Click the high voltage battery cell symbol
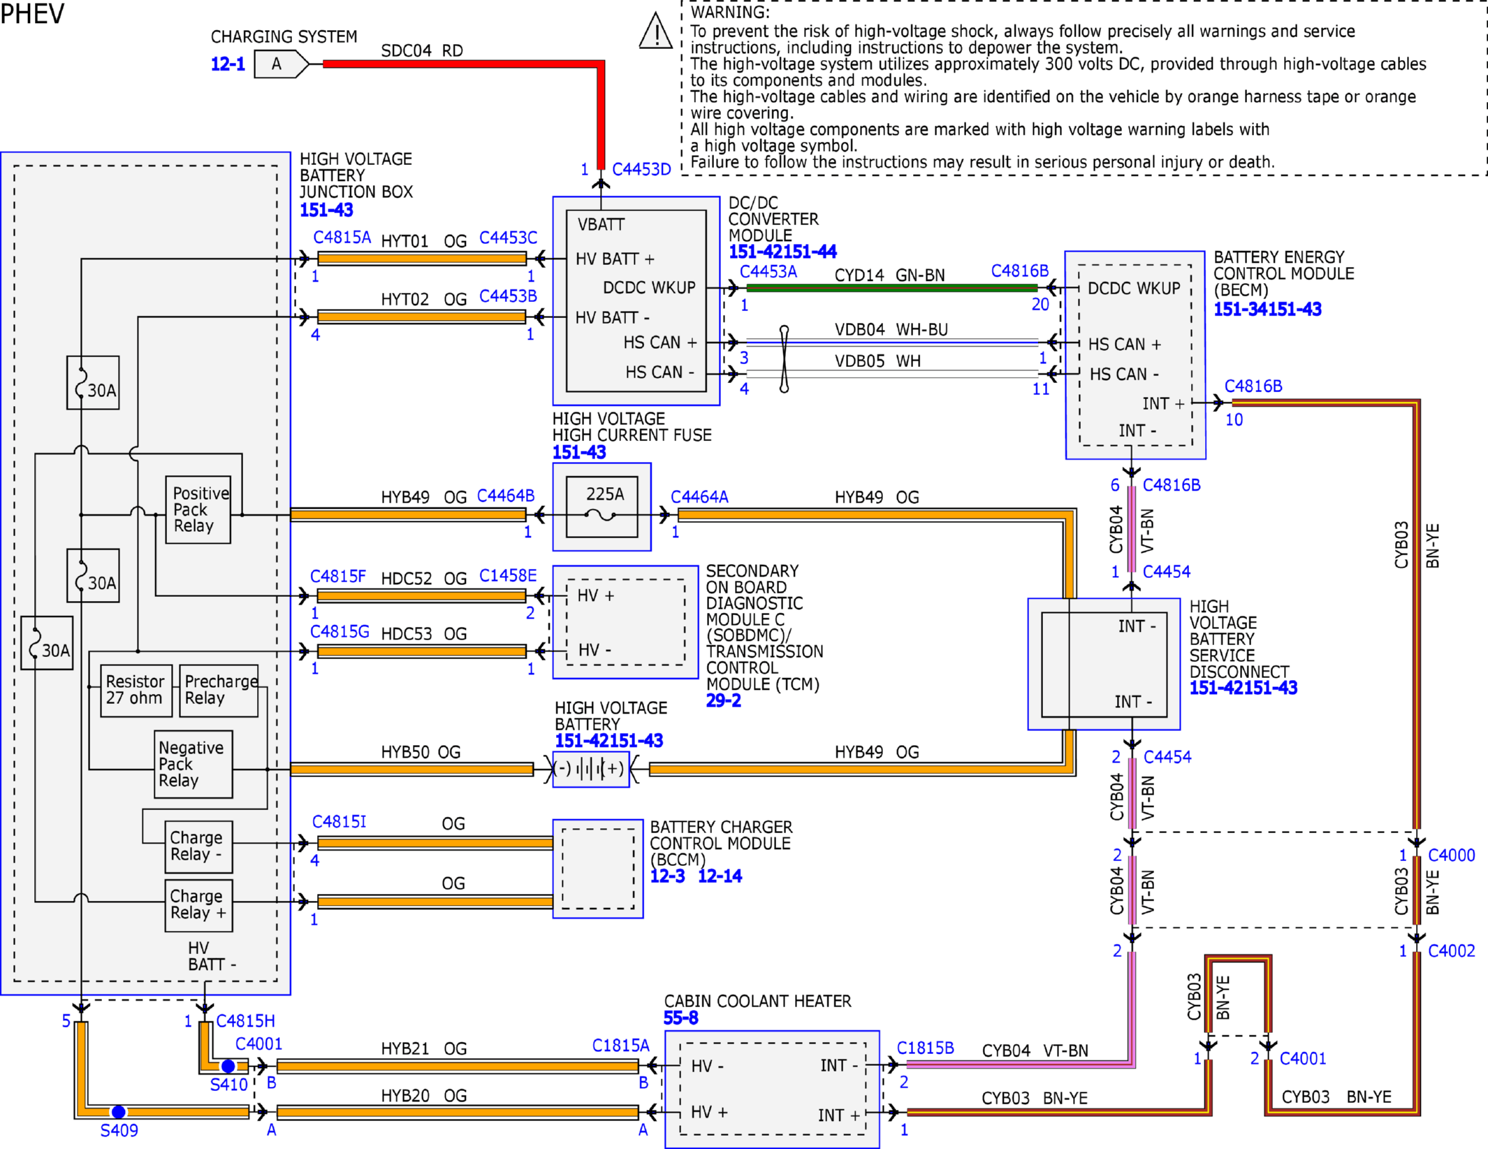The width and height of the screenshot is (1488, 1149). 591,769
